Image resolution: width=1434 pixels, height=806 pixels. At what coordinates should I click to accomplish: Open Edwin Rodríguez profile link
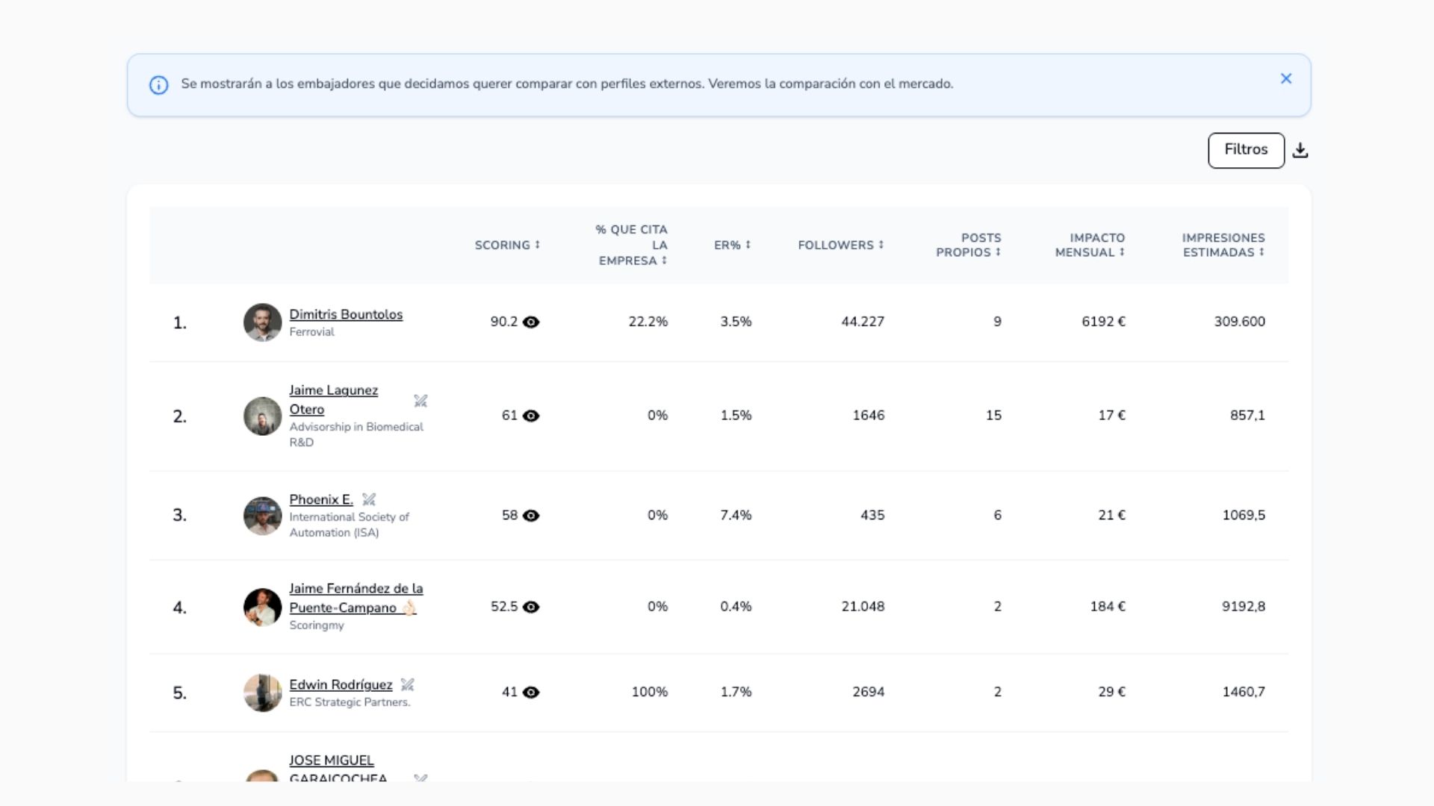(341, 684)
